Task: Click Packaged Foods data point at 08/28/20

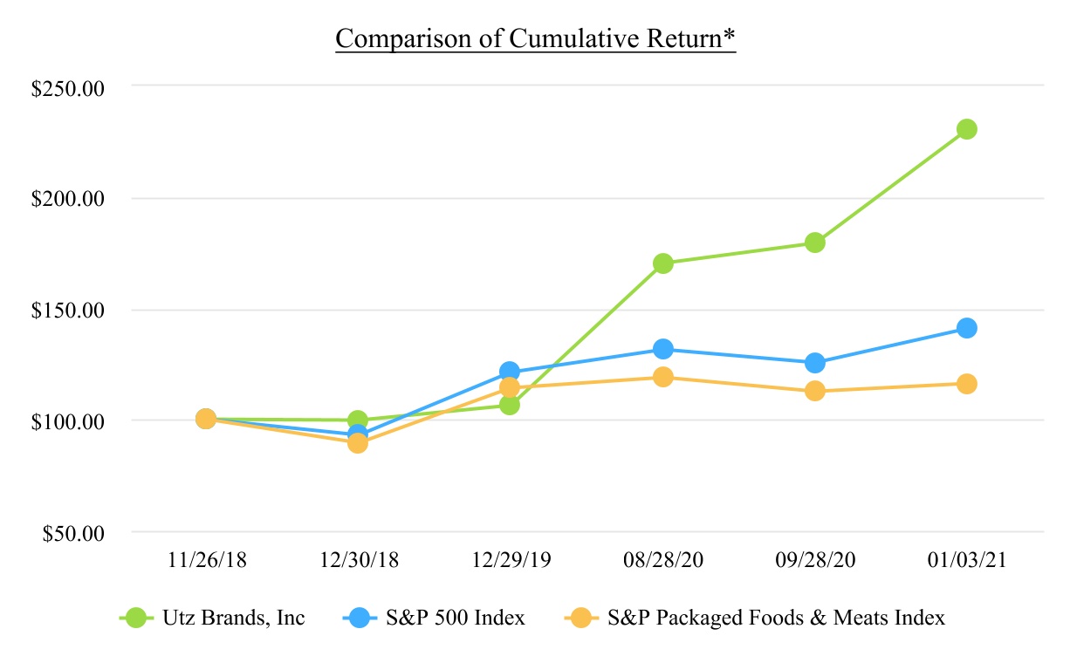Action: click(x=663, y=377)
